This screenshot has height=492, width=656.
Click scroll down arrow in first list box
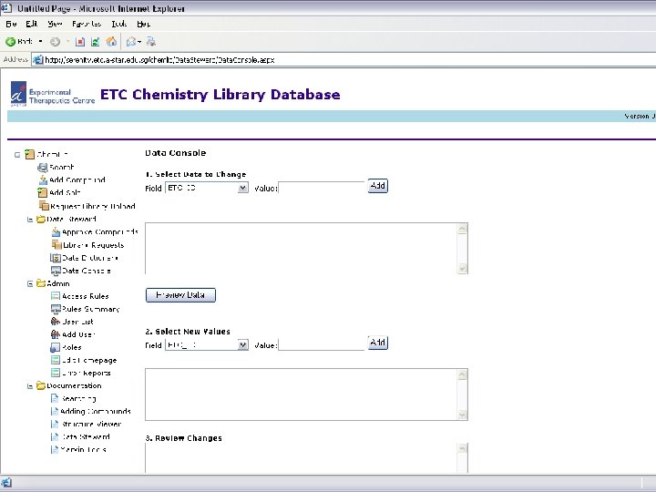[x=462, y=268]
